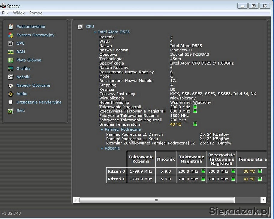The image size is (274, 219).
Task: Click the Rdzenie heading label
Action: tap(112, 148)
